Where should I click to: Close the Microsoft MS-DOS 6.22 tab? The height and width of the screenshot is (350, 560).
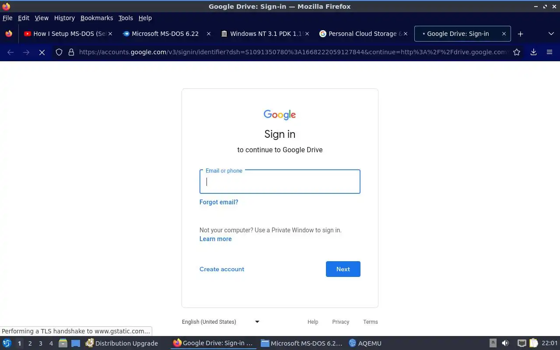(x=209, y=34)
